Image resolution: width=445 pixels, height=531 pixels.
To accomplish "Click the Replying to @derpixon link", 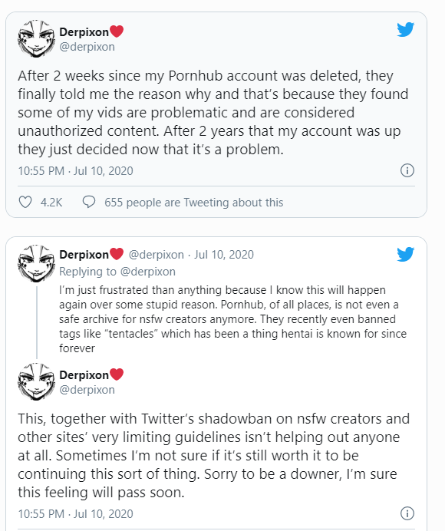I will [117, 272].
